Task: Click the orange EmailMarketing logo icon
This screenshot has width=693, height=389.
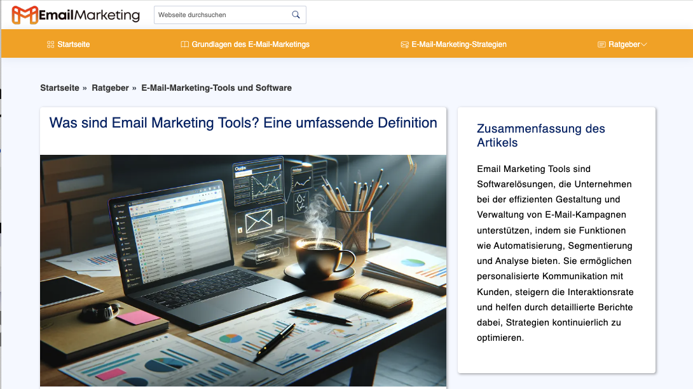Action: pos(24,15)
